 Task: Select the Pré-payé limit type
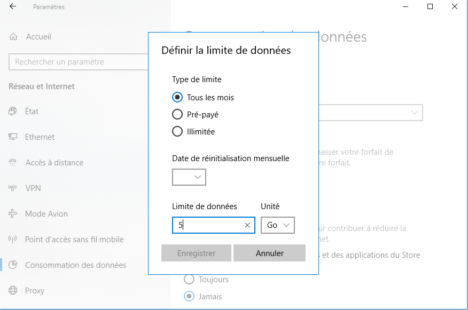pyautogui.click(x=177, y=115)
